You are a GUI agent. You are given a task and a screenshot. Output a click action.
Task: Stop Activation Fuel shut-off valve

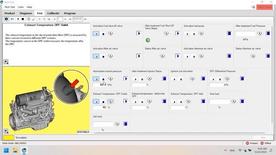[x=103, y=34]
